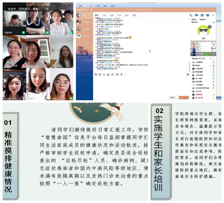Expand the three-dots overflow in chat input toolbar
This screenshot has width=224, height=203.
pos(125,74)
